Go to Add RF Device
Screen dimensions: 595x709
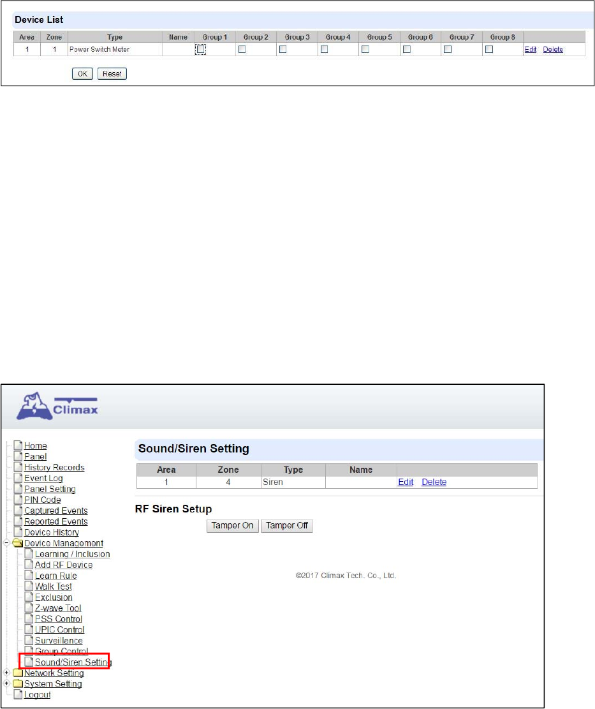click(64, 565)
